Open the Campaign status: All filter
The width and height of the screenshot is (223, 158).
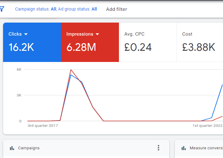point(36,9)
